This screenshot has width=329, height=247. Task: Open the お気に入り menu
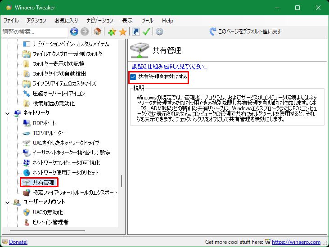click(66, 21)
